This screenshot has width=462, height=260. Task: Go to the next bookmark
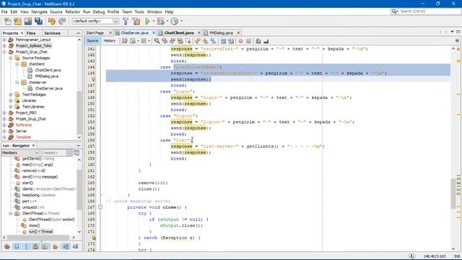(x=205, y=41)
